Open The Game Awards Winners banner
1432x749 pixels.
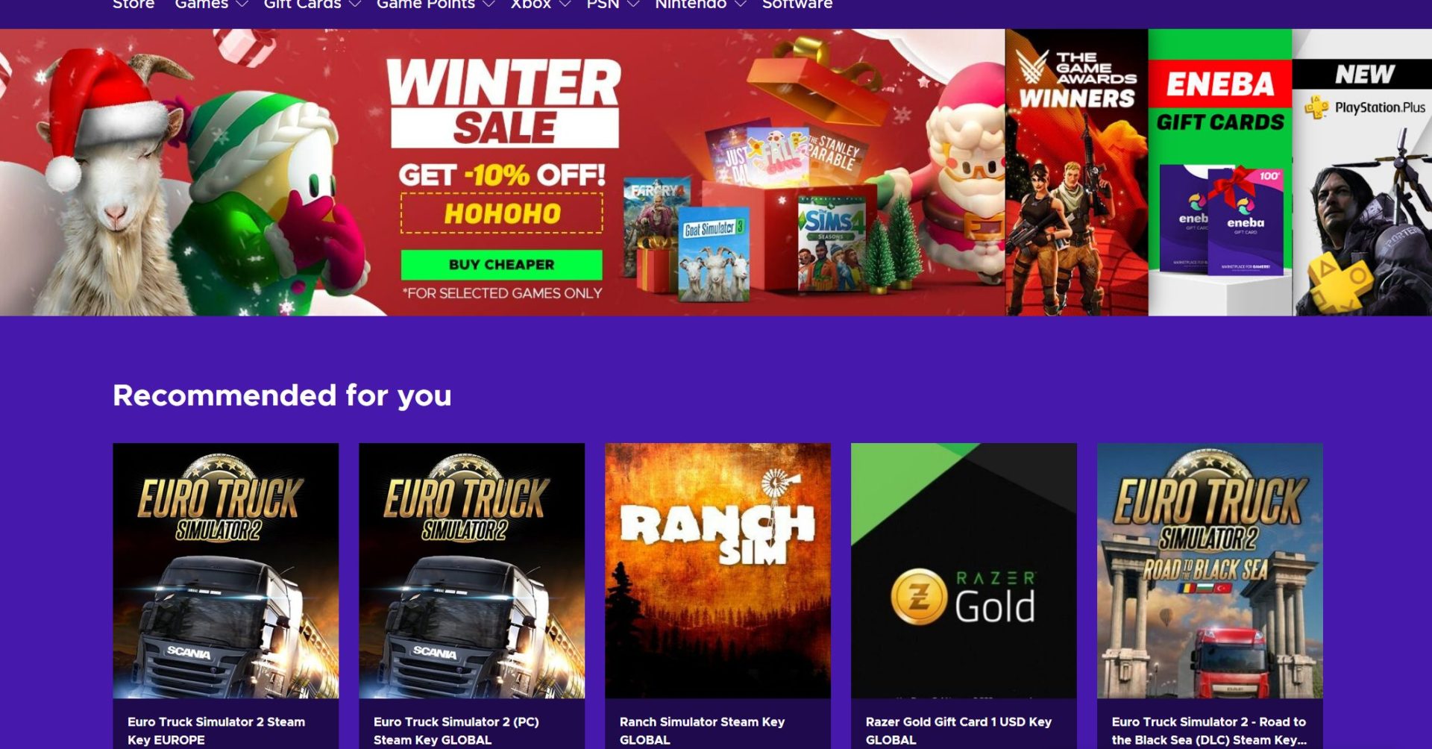1076,172
